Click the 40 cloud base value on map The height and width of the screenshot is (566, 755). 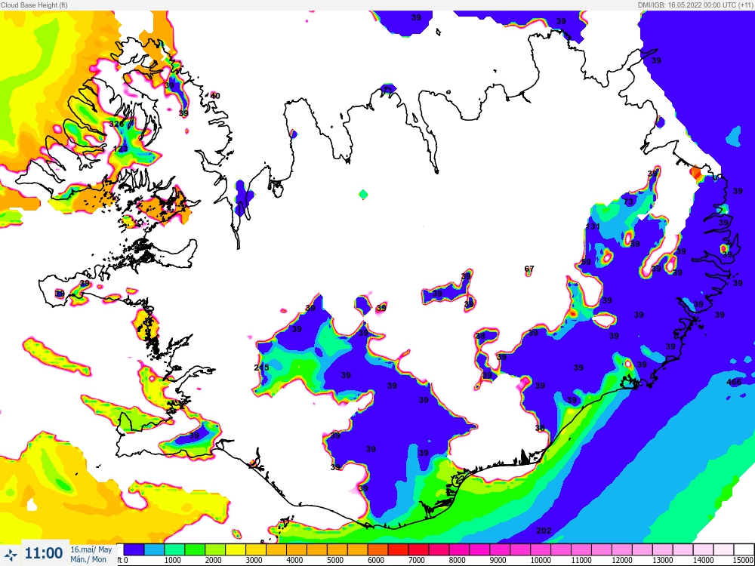[215, 96]
